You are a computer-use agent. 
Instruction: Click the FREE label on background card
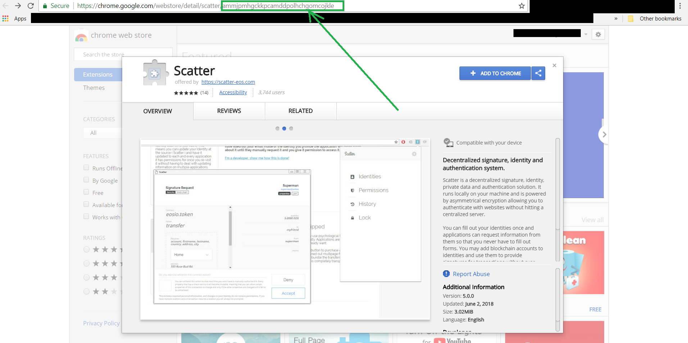pos(595,310)
